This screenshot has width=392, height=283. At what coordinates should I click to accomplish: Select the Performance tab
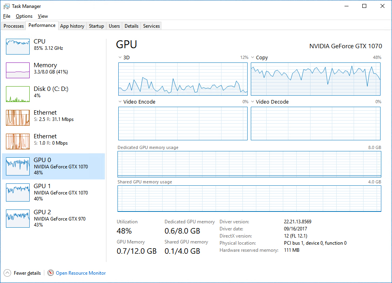42,25
